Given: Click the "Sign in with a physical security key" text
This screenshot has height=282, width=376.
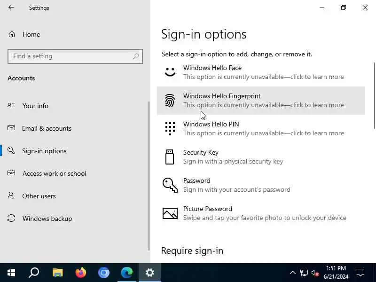Looking at the screenshot, I should click(x=233, y=161).
